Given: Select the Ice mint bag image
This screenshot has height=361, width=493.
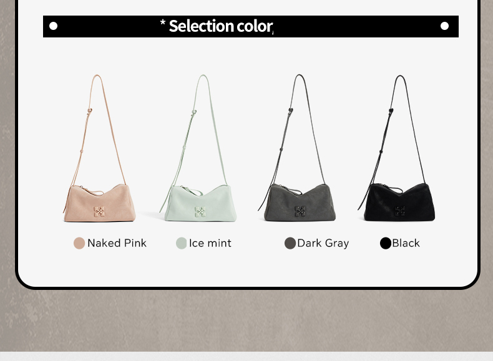Looking at the screenshot, I should tap(198, 148).
